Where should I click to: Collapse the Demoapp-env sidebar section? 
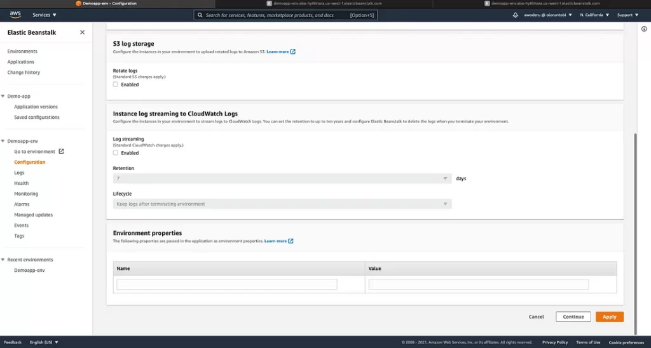[x=4, y=141]
